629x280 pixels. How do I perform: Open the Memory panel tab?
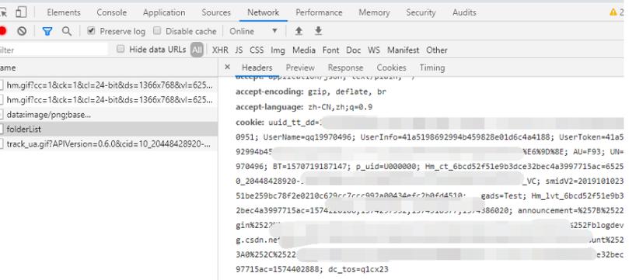(374, 12)
